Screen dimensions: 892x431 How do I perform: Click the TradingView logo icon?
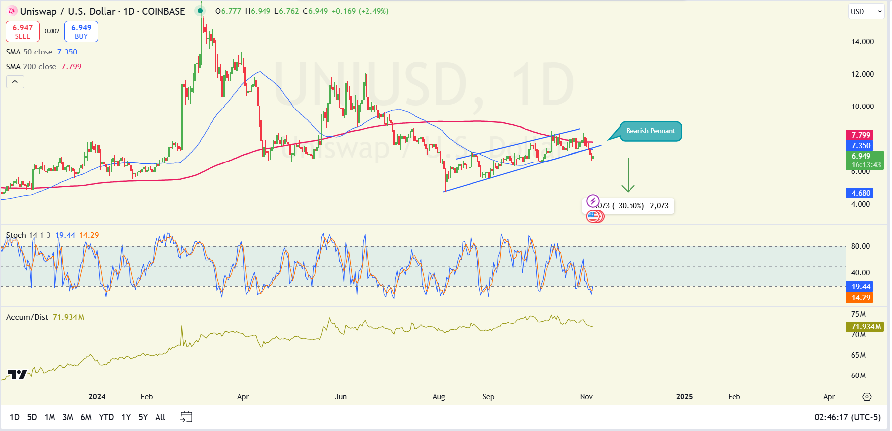coord(17,375)
